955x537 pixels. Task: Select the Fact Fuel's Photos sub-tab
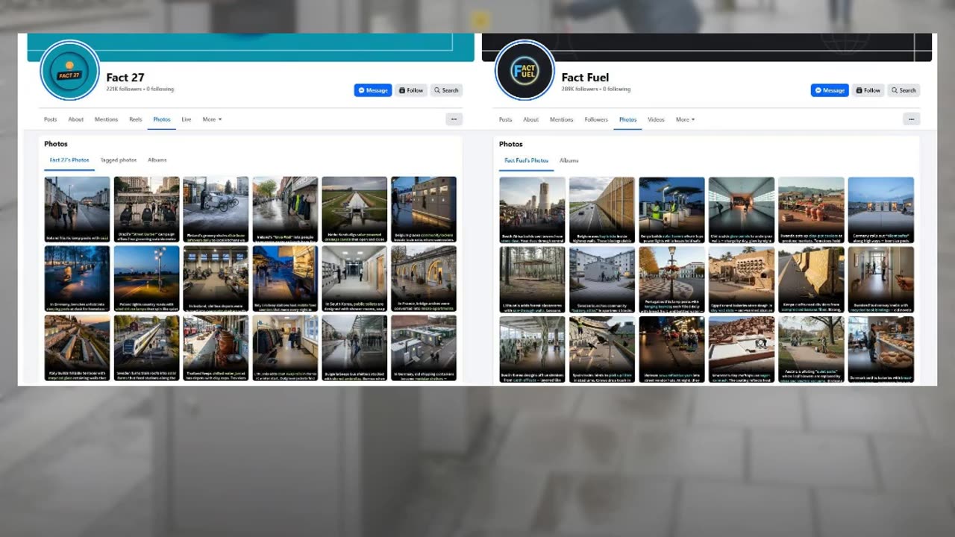(526, 160)
